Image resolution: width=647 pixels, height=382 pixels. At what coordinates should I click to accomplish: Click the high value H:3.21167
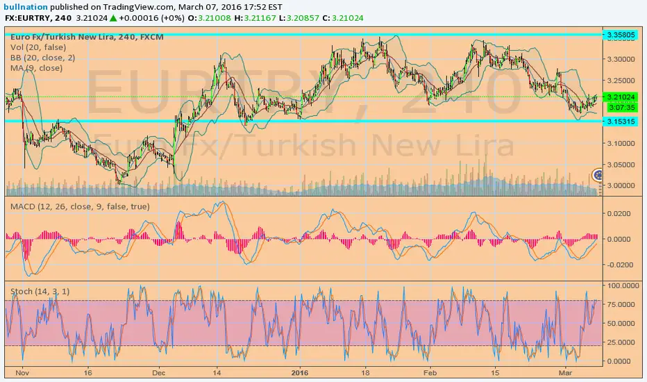click(255, 18)
